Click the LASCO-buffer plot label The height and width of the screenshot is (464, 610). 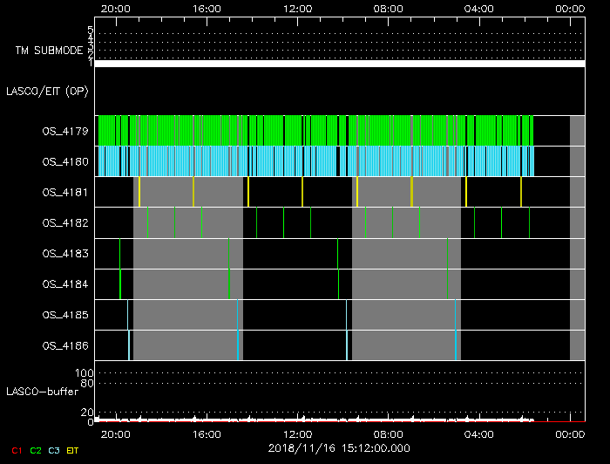pos(37,391)
